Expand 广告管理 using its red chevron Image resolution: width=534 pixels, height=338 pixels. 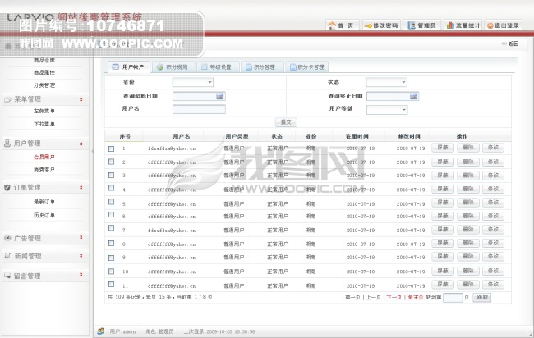(81, 237)
